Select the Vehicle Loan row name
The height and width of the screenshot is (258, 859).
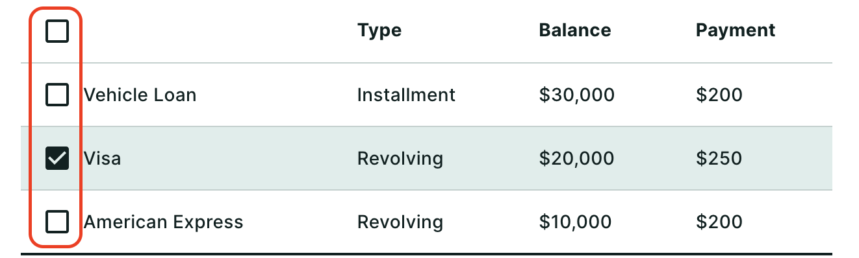pyautogui.click(x=140, y=95)
